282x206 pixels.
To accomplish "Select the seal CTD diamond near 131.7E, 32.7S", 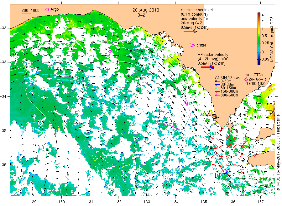I will [x=110, y=52].
